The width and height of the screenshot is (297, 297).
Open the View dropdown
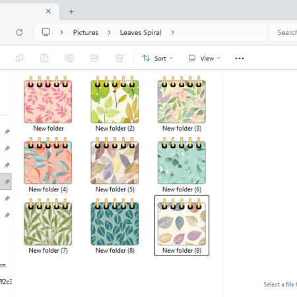coord(205,58)
